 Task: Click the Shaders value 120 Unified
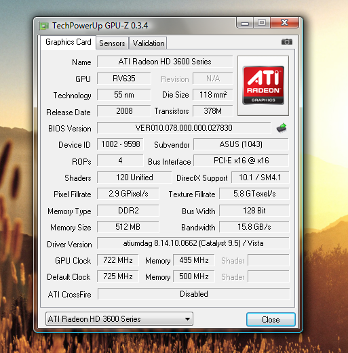(134, 178)
